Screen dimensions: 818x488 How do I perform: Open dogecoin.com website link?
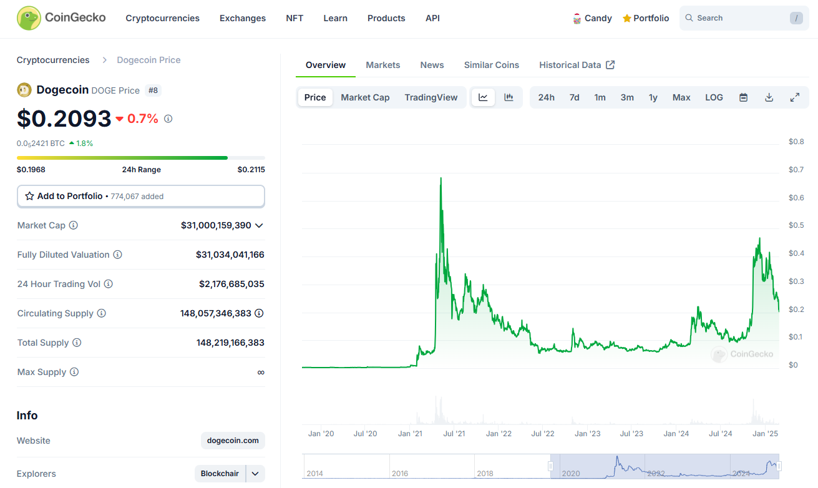pos(233,441)
